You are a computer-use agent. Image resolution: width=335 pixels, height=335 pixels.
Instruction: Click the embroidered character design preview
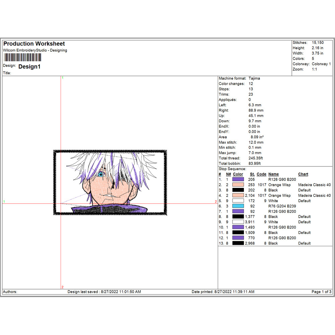(x=110, y=183)
